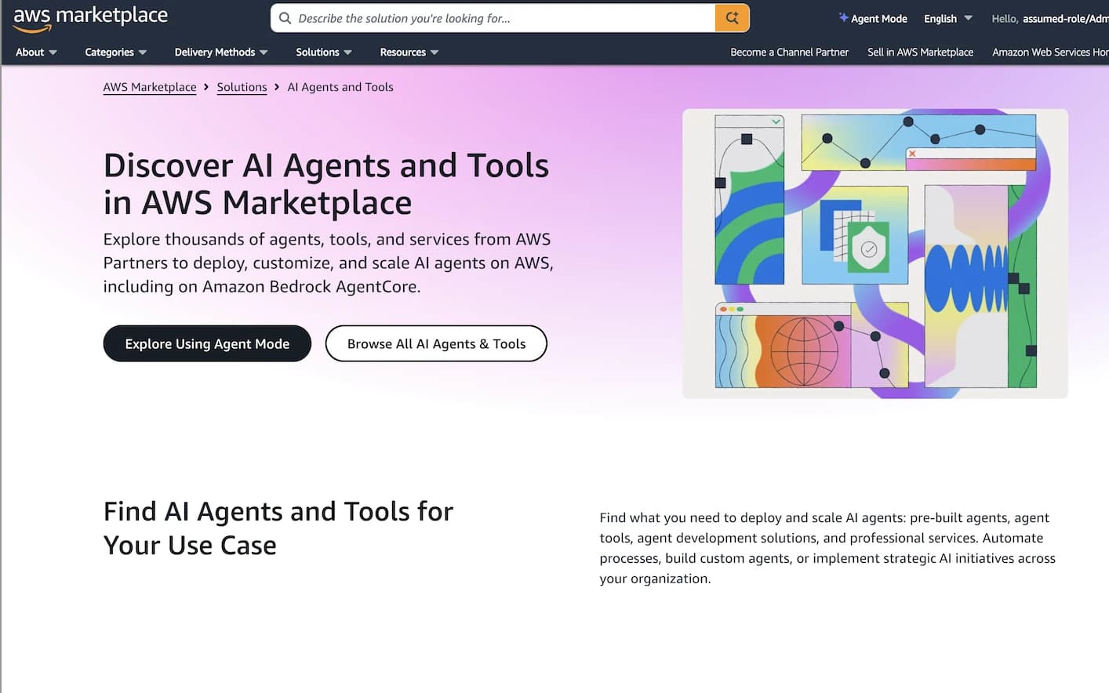The image size is (1109, 693).
Task: Click the Agent Mode link
Action: (x=873, y=19)
